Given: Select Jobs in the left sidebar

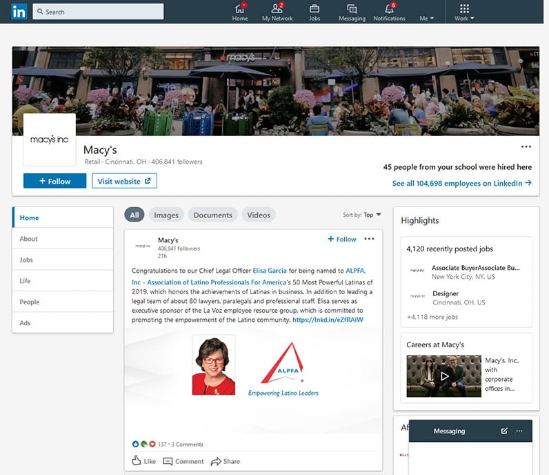Looking at the screenshot, I should 63,260.
